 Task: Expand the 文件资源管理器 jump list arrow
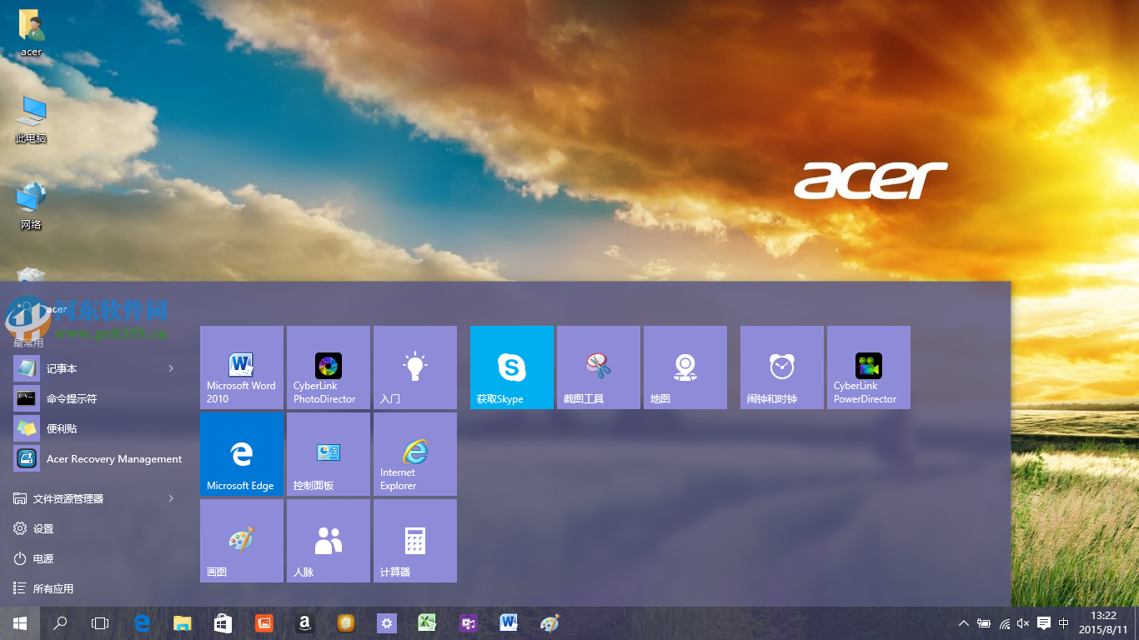170,498
